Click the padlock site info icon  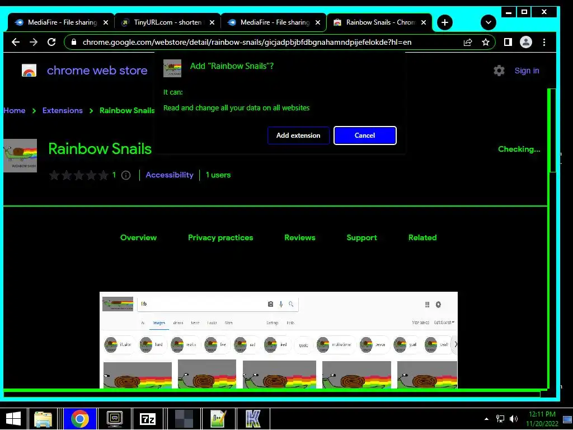(74, 42)
